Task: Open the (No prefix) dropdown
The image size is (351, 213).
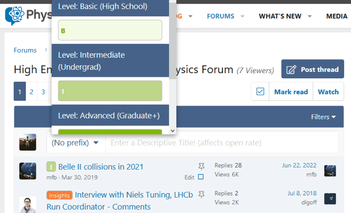Action: coord(75,143)
